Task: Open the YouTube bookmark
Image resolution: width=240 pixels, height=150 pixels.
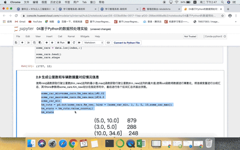Action: [35, 22]
